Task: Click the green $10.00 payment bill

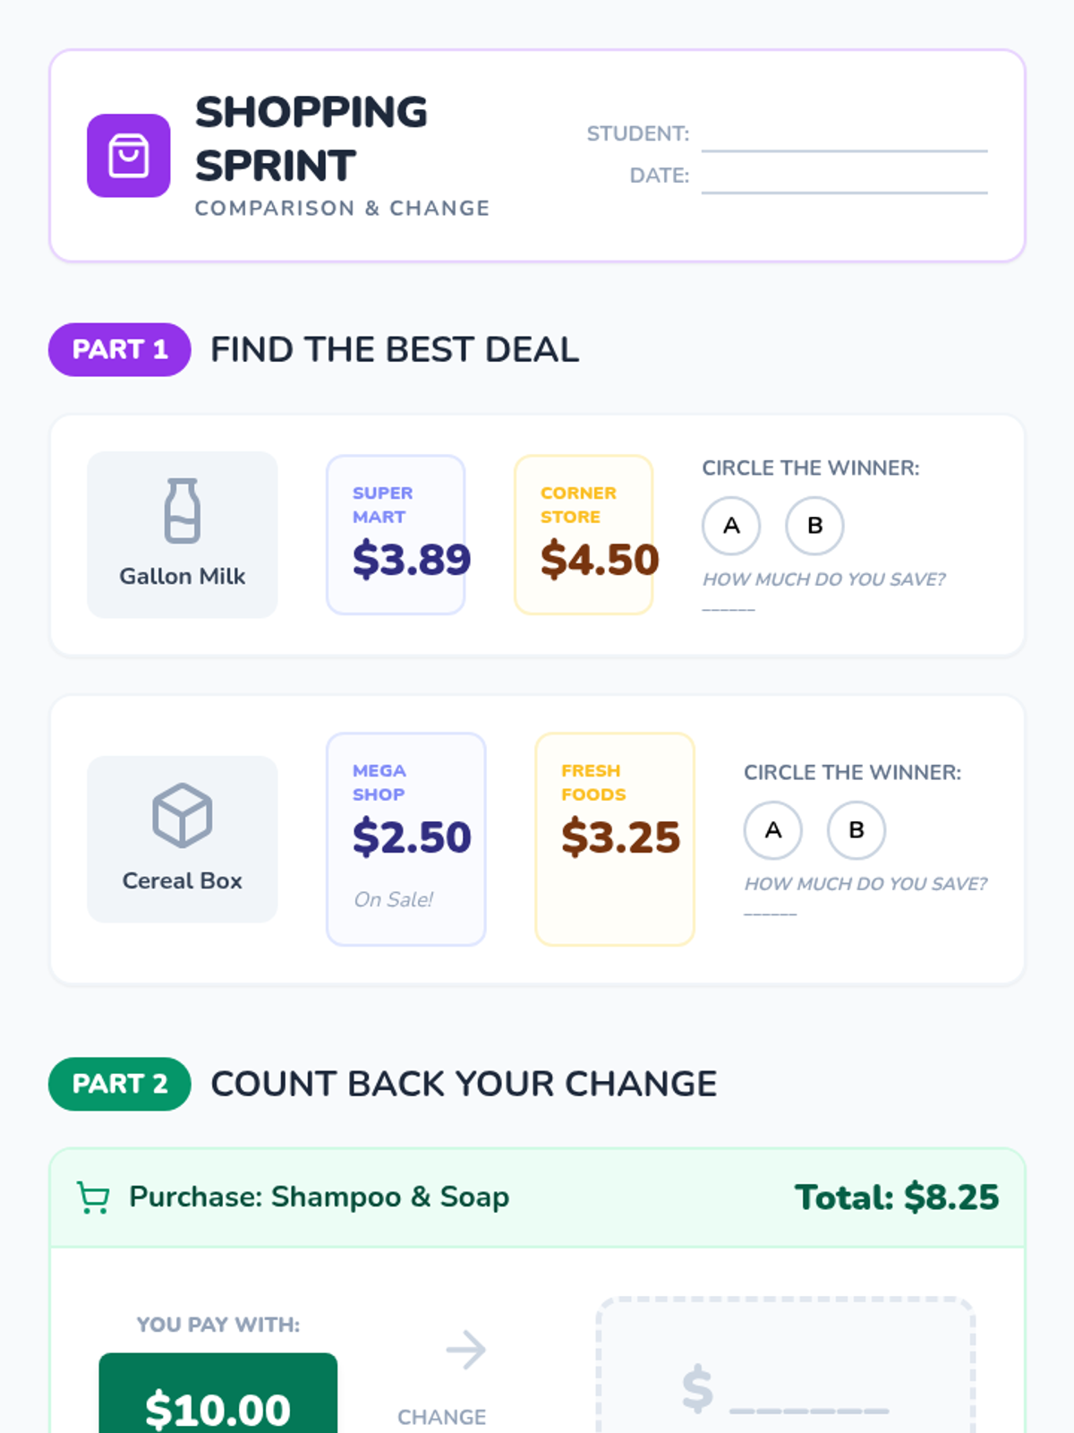Action: [x=217, y=1397]
